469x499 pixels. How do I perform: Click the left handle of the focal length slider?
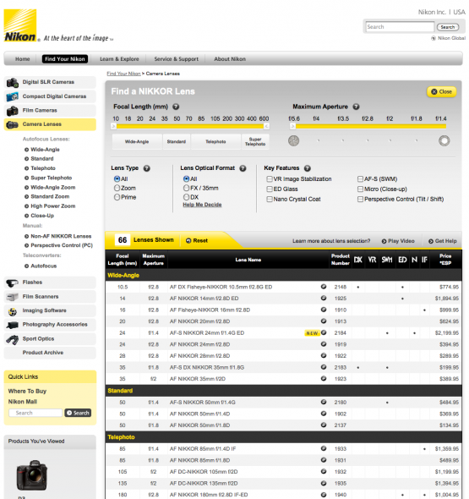pos(113,126)
